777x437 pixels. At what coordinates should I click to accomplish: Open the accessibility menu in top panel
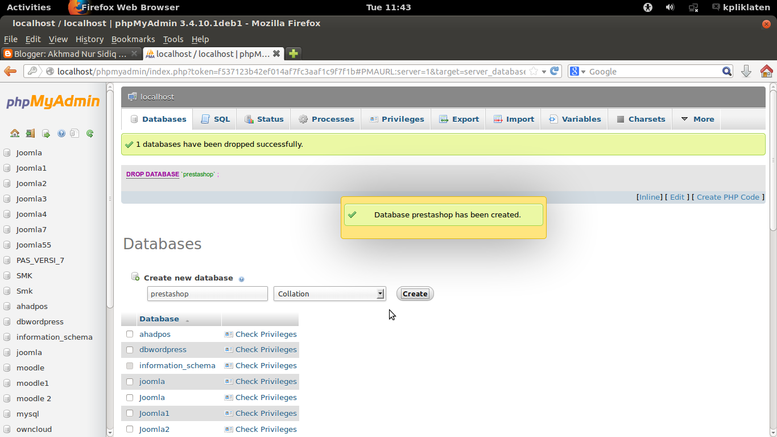click(x=647, y=7)
